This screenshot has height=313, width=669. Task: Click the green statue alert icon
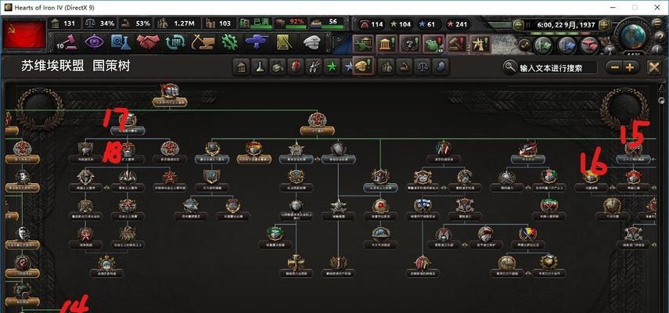point(364,44)
